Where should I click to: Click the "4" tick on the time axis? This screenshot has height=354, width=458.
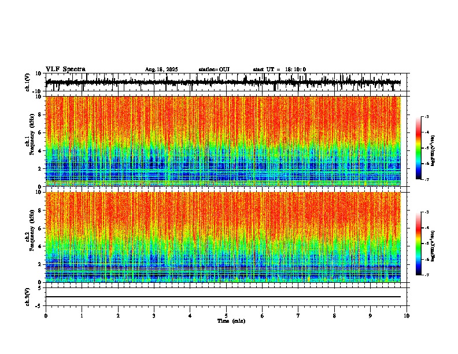190,316
